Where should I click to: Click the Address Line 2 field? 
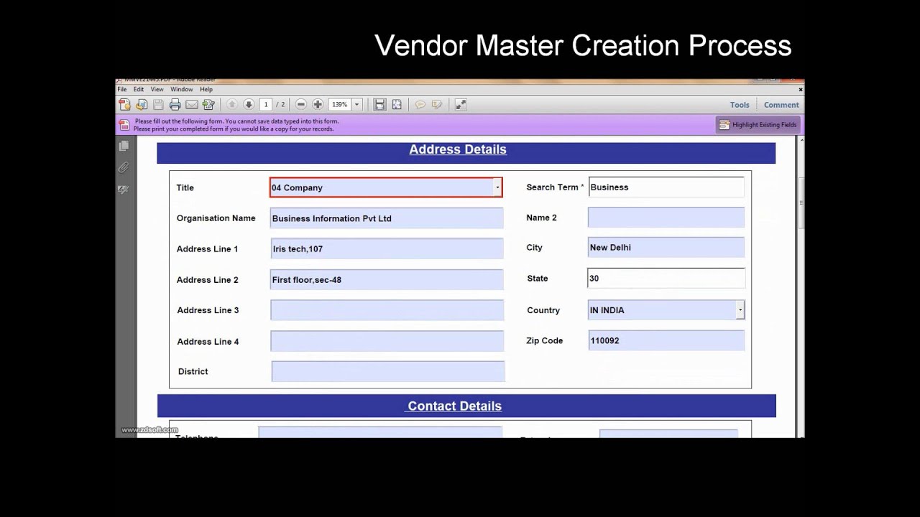pyautogui.click(x=387, y=280)
